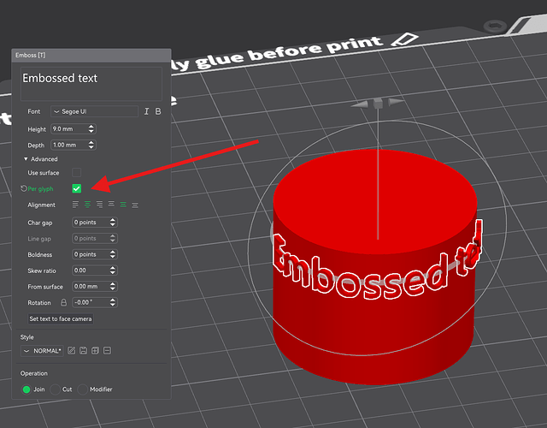Click the remove style minus icon
Image resolution: width=547 pixels, height=428 pixels.
click(107, 351)
